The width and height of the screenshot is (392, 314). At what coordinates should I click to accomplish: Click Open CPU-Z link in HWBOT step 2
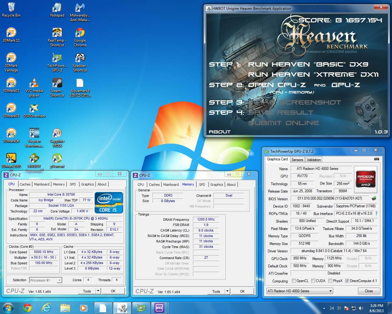pyautogui.click(x=278, y=85)
